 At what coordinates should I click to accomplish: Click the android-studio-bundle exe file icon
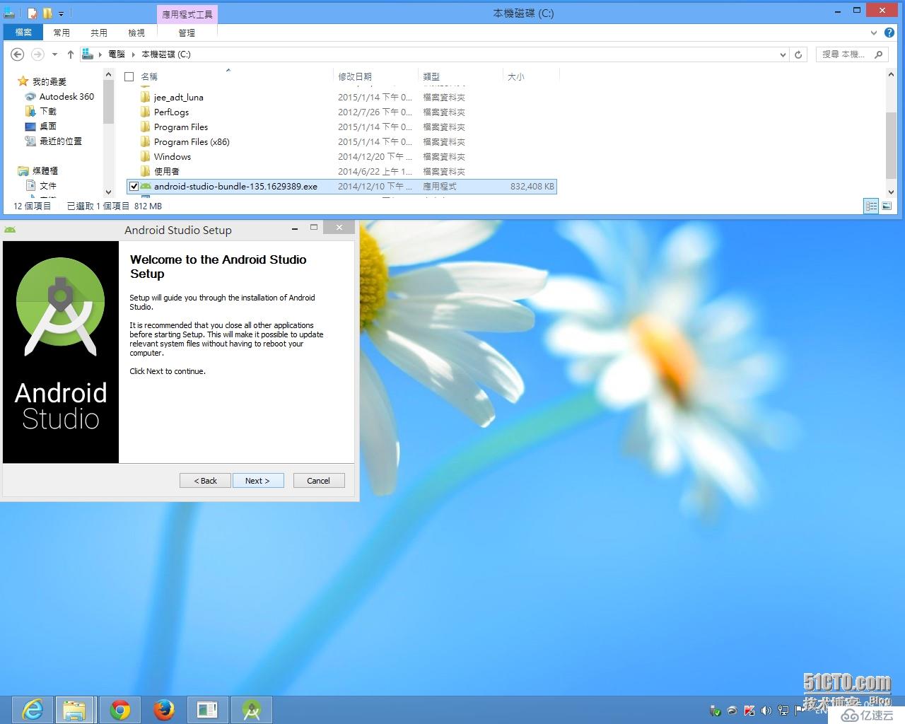click(146, 186)
